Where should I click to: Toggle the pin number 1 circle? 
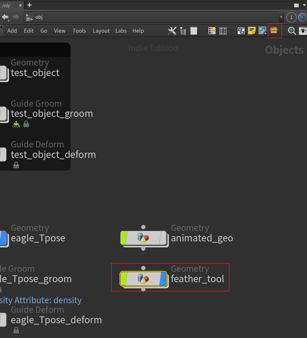pos(291,17)
